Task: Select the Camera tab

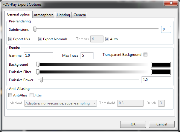Action: (80, 15)
